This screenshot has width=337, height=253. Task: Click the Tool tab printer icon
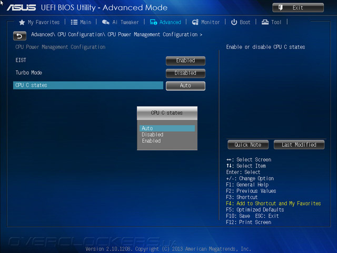pyautogui.click(x=265, y=22)
